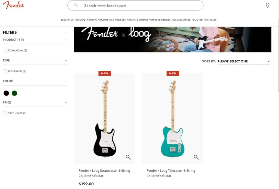Open the store locator pin icon

click(x=268, y=5)
